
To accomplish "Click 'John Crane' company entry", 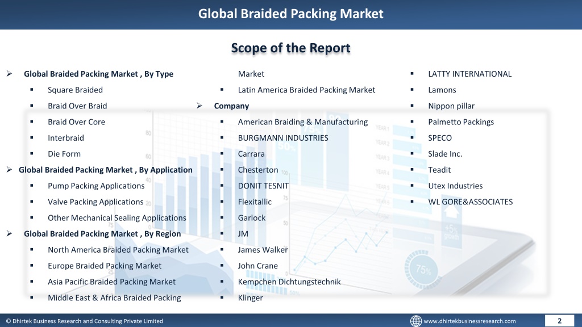I will pyautogui.click(x=257, y=266).
